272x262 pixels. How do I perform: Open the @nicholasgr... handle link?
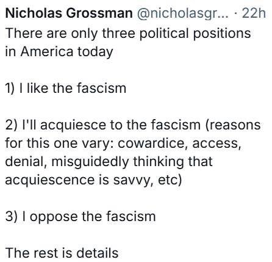click(183, 14)
